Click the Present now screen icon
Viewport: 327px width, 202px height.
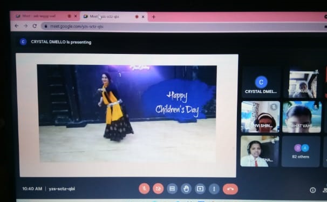200,189
